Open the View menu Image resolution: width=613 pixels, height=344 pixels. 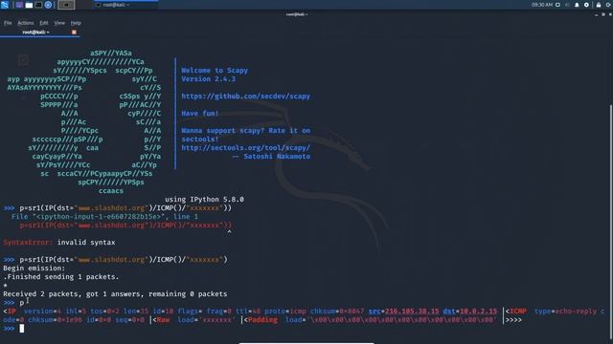[59, 23]
